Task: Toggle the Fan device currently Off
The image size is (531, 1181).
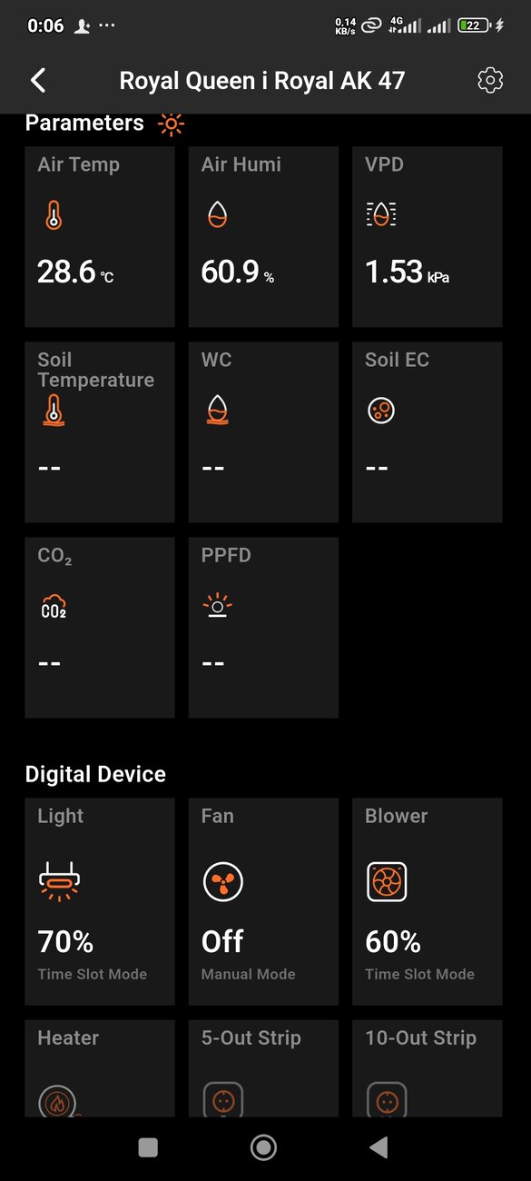Action: (x=263, y=901)
